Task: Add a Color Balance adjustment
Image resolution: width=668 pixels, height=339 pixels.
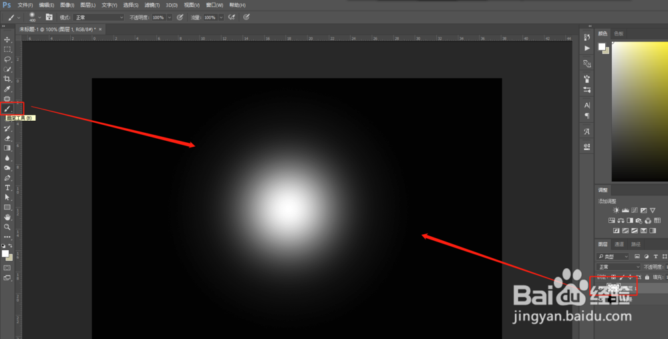Action: [621, 220]
